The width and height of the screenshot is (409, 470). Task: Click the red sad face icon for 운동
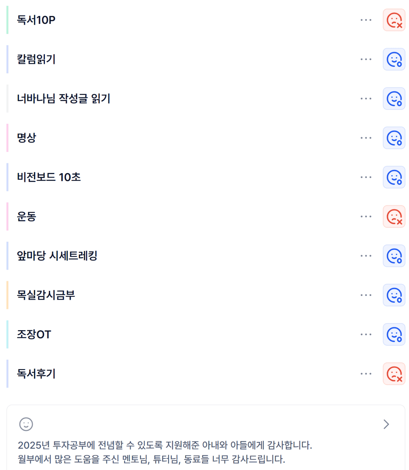pos(394,217)
